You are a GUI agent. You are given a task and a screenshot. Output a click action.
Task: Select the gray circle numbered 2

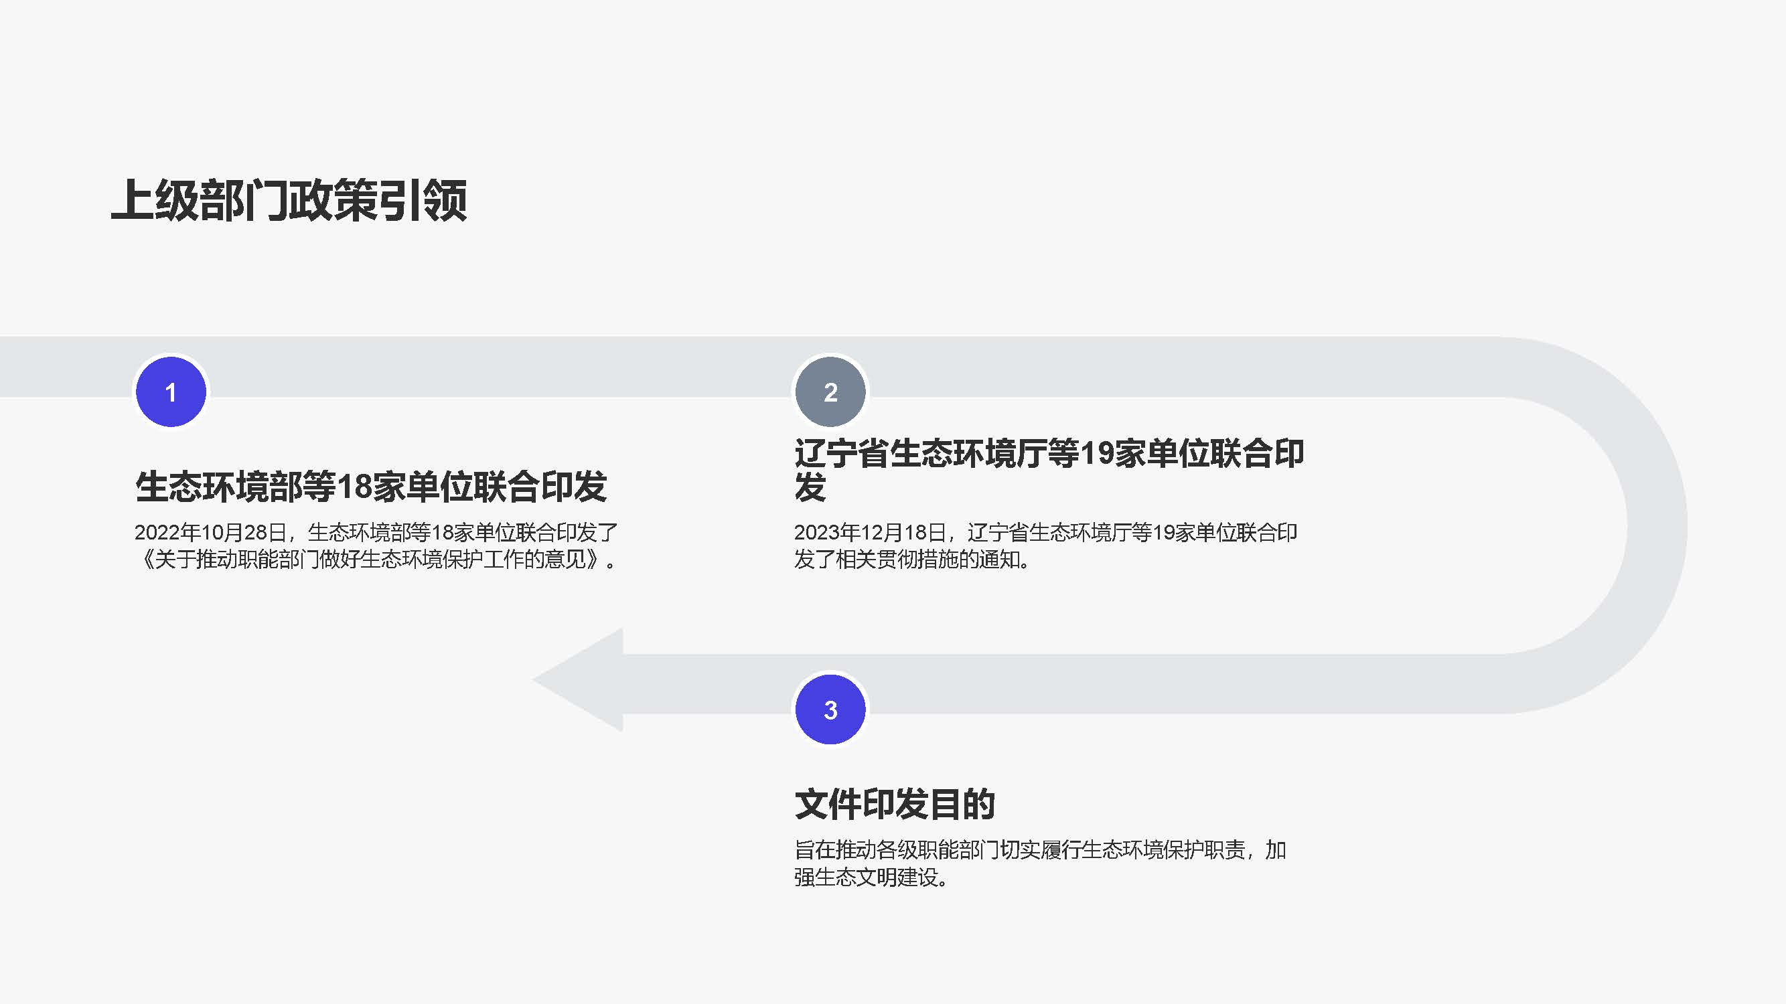830,392
